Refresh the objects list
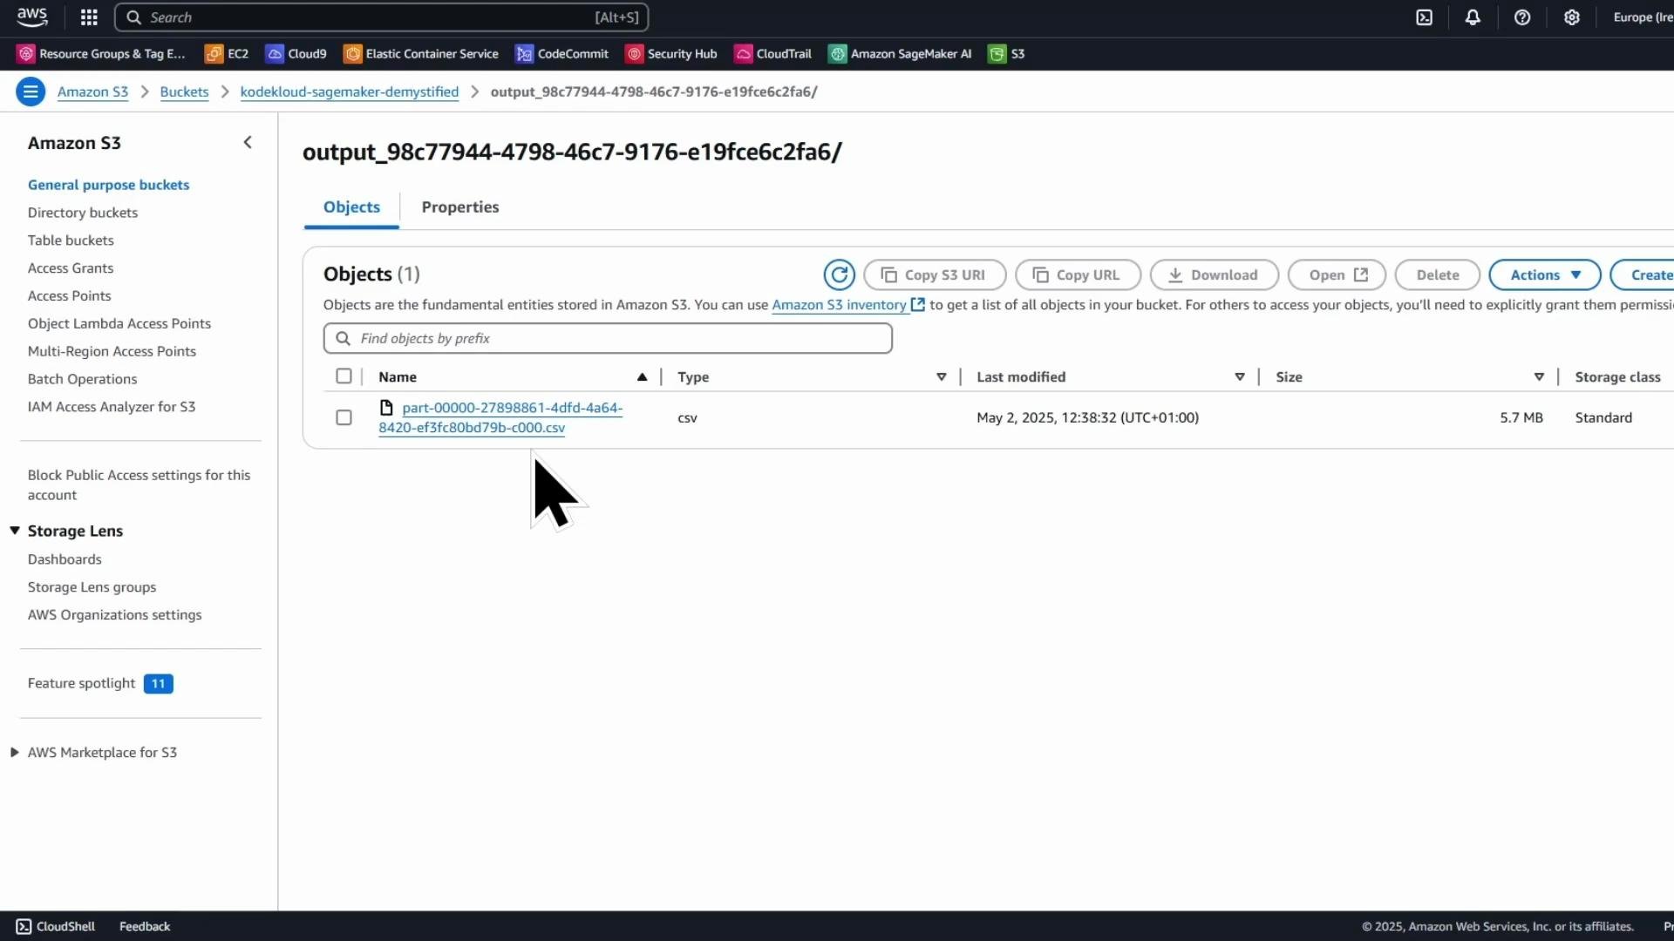1674x941 pixels. (x=840, y=274)
